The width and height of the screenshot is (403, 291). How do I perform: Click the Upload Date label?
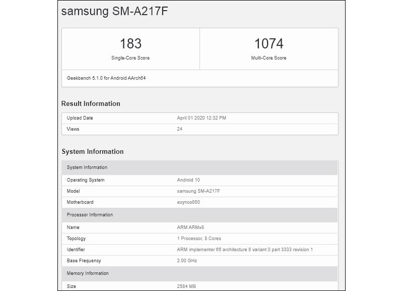point(80,118)
